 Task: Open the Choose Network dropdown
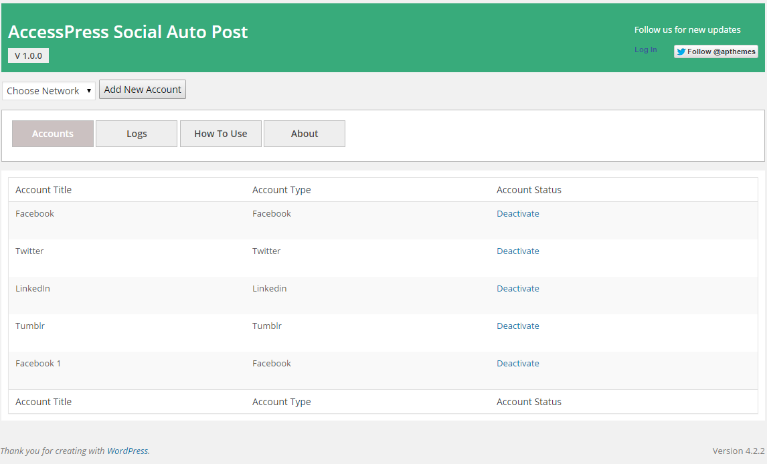coord(49,91)
